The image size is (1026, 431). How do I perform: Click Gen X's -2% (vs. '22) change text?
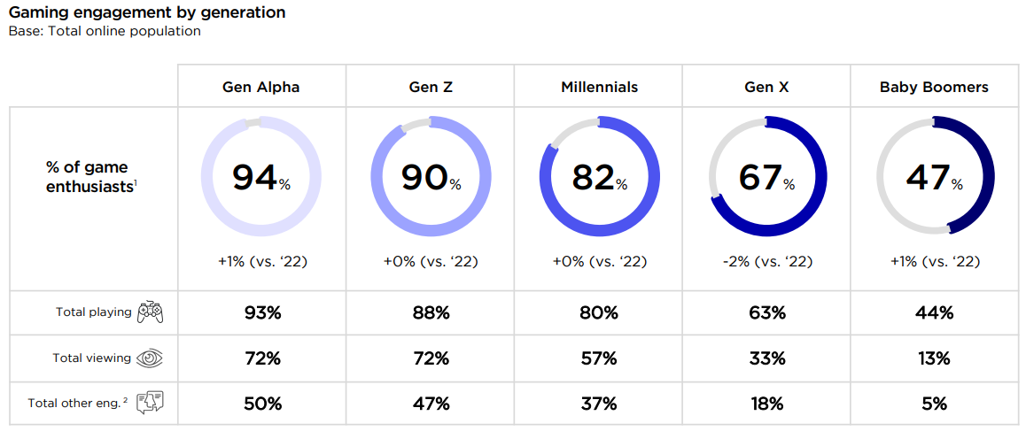click(x=767, y=262)
